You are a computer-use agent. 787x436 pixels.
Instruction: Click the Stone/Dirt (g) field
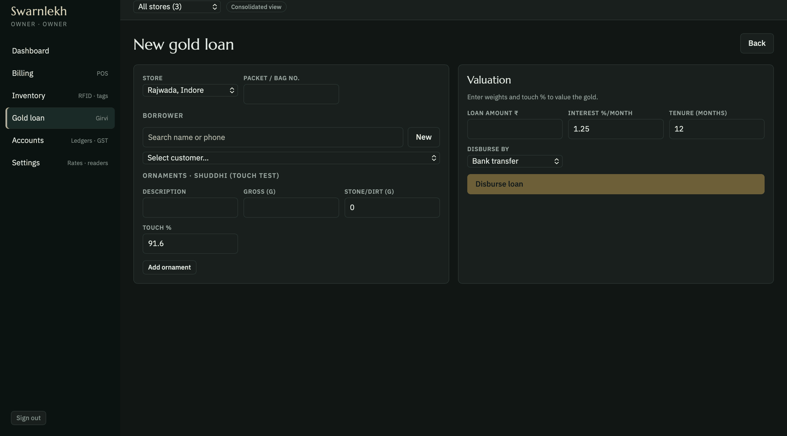pyautogui.click(x=392, y=208)
